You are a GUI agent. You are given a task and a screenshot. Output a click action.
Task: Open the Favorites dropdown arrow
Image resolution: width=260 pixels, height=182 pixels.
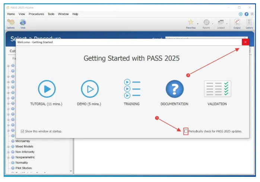[198, 24]
